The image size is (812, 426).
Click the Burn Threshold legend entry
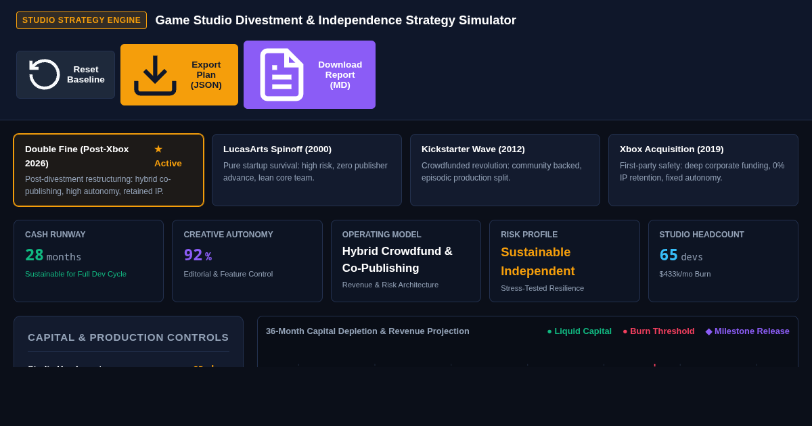pos(658,331)
